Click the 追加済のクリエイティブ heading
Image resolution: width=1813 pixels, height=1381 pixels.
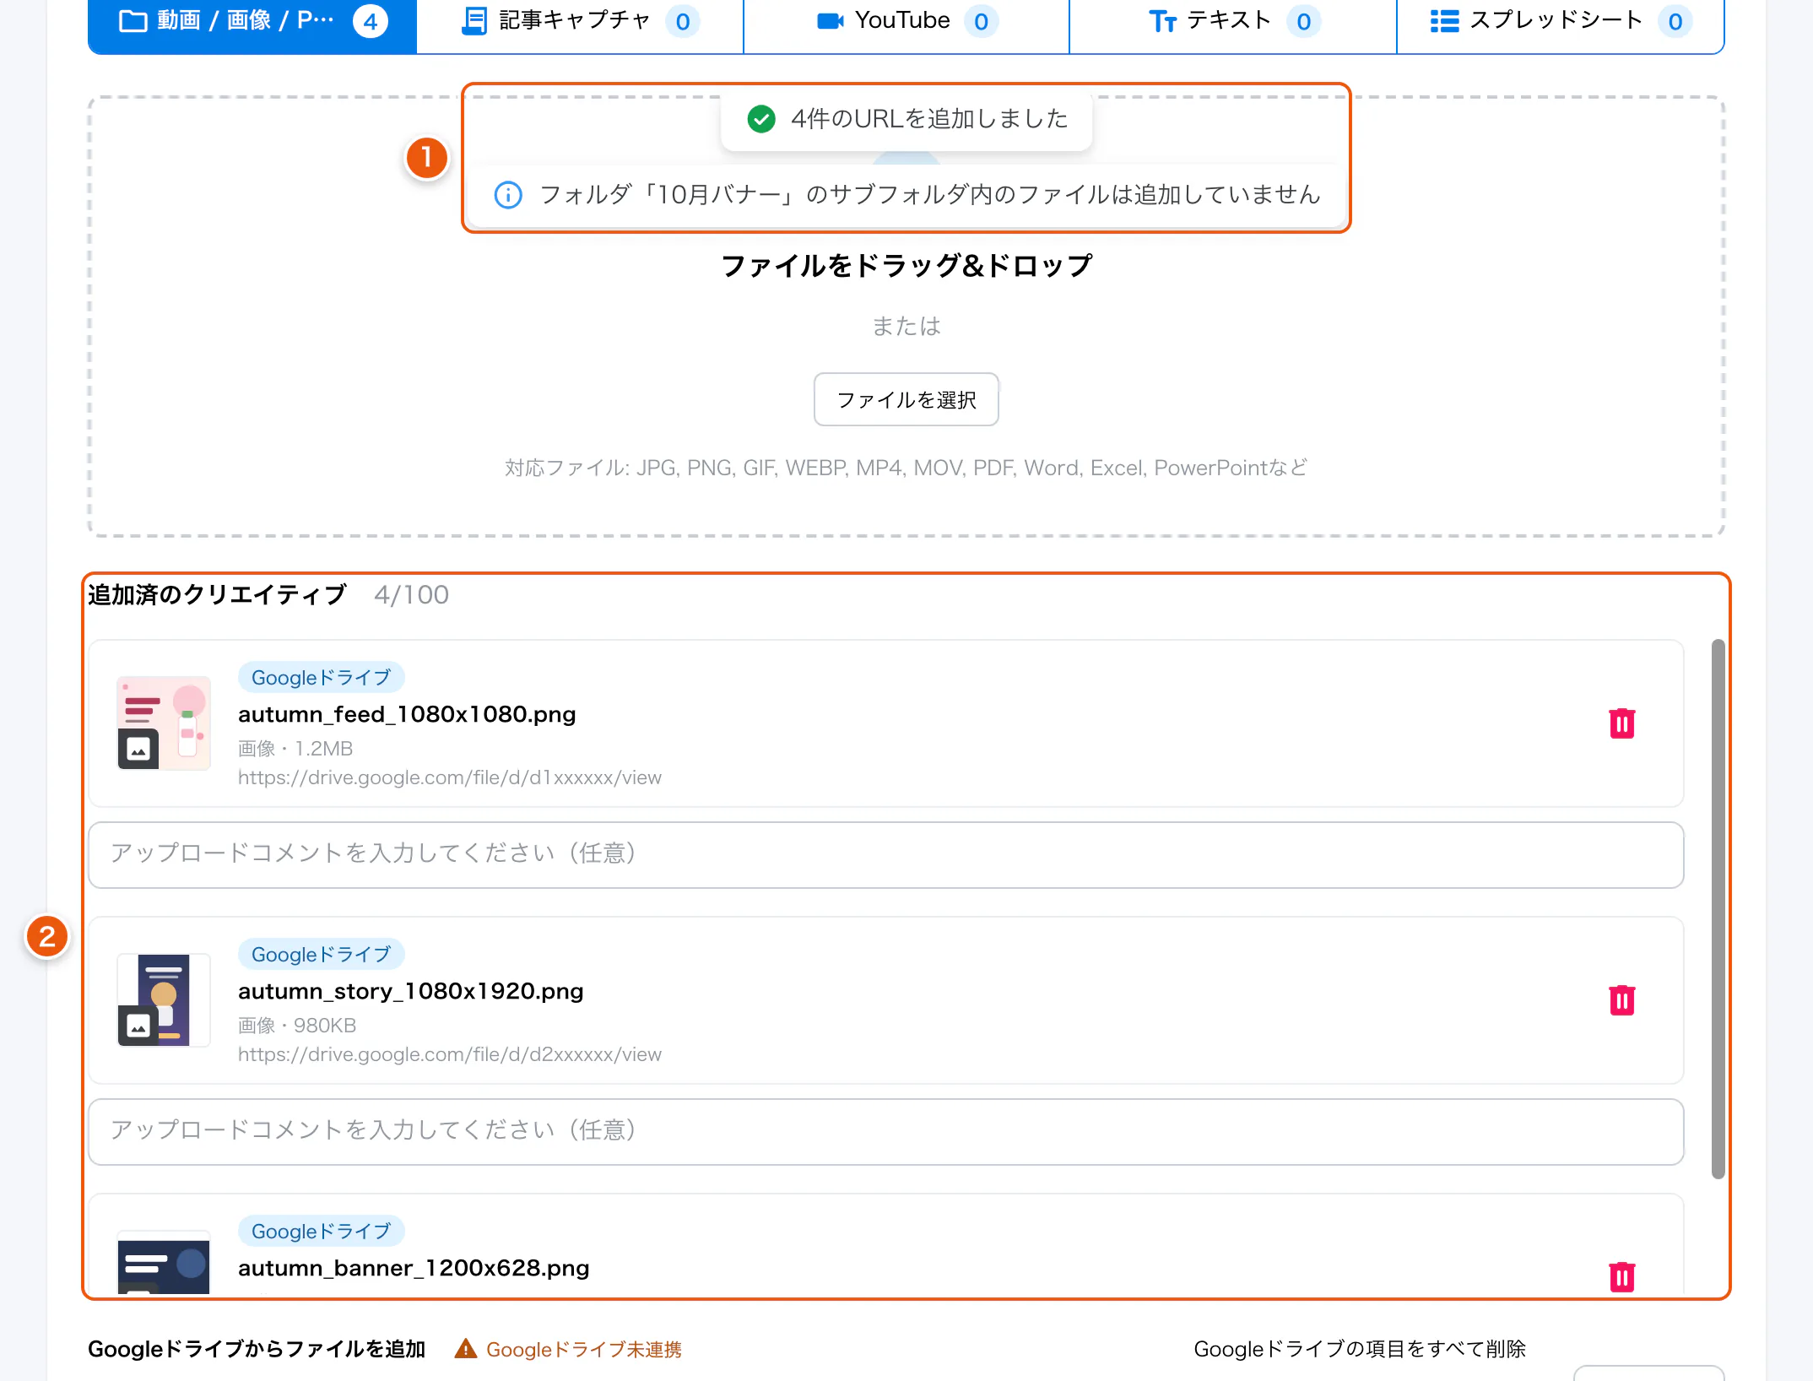pos(217,595)
